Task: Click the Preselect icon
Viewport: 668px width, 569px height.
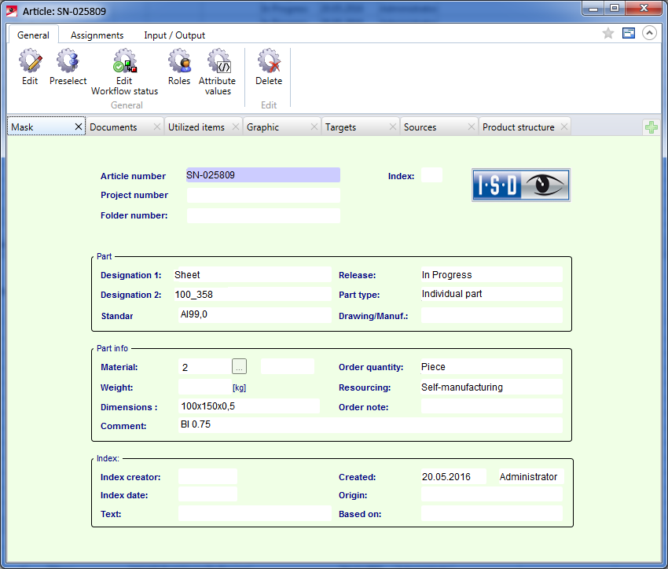Action: tap(68, 67)
